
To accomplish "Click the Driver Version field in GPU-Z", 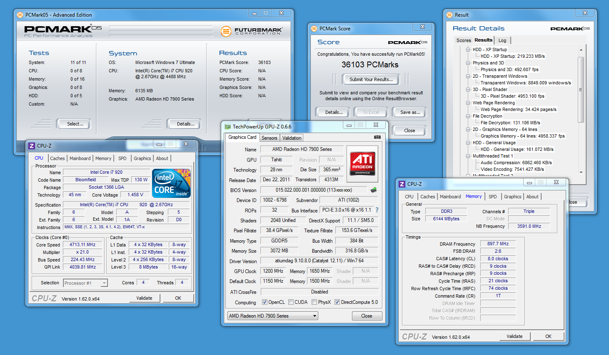I will [319, 261].
